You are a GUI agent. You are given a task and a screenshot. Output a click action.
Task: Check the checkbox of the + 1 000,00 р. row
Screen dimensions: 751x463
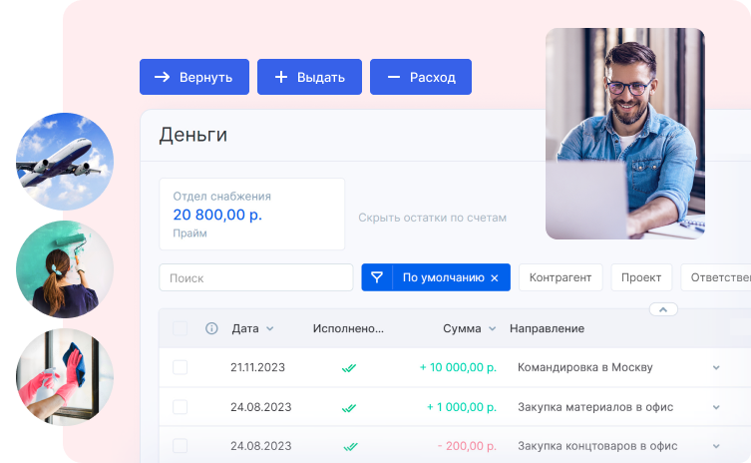[x=181, y=407]
